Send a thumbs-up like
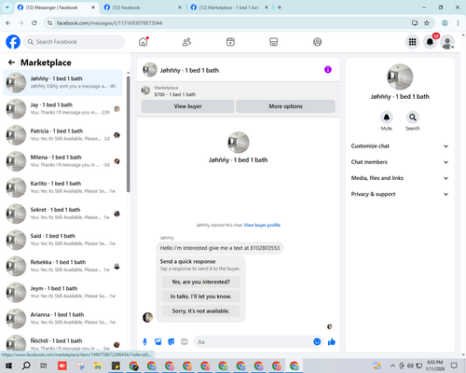The height and width of the screenshot is (373, 466). tap(332, 342)
